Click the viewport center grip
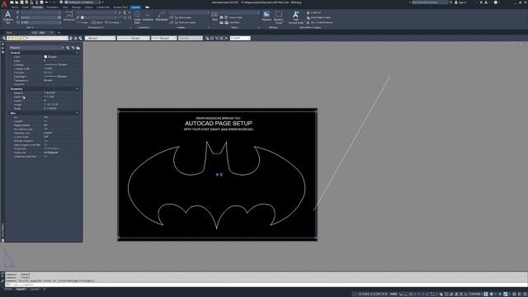 217,174
